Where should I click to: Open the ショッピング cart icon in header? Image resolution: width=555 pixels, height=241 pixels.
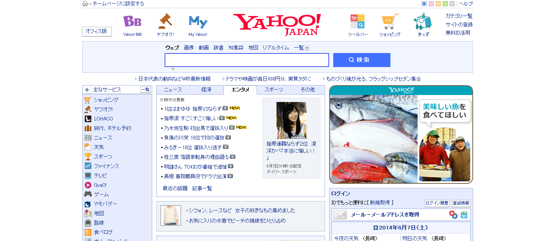pyautogui.click(x=390, y=21)
